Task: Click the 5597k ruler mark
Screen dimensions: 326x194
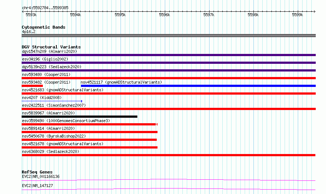Action: [x=209, y=15]
